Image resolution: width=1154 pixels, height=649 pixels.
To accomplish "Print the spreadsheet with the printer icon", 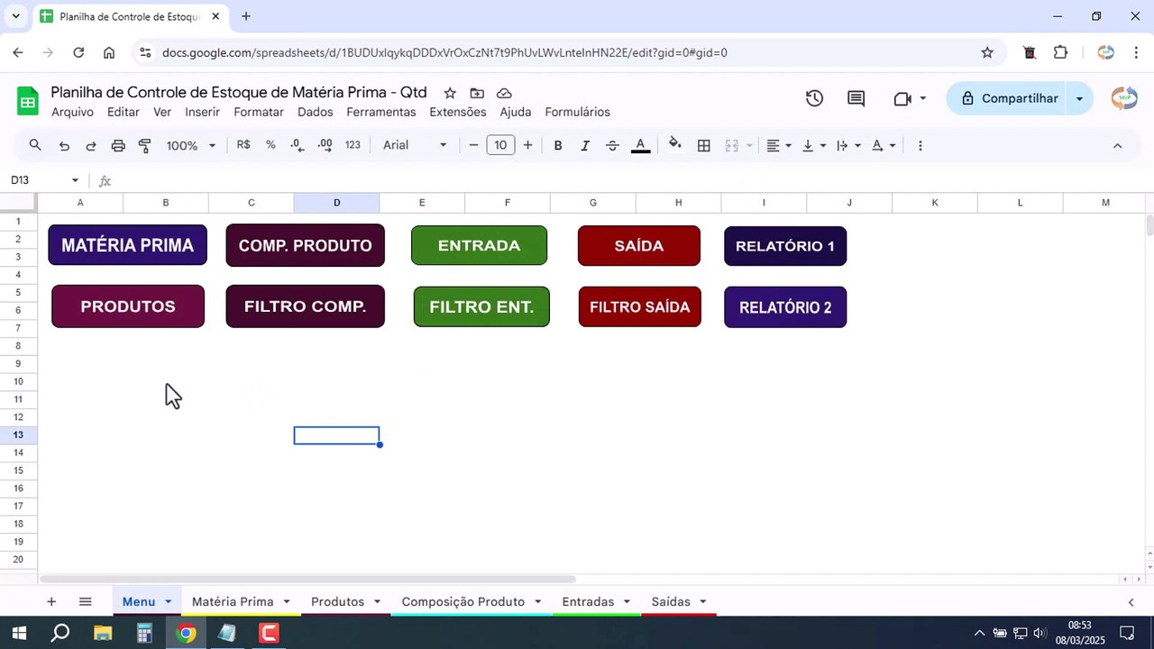I will pyautogui.click(x=118, y=145).
